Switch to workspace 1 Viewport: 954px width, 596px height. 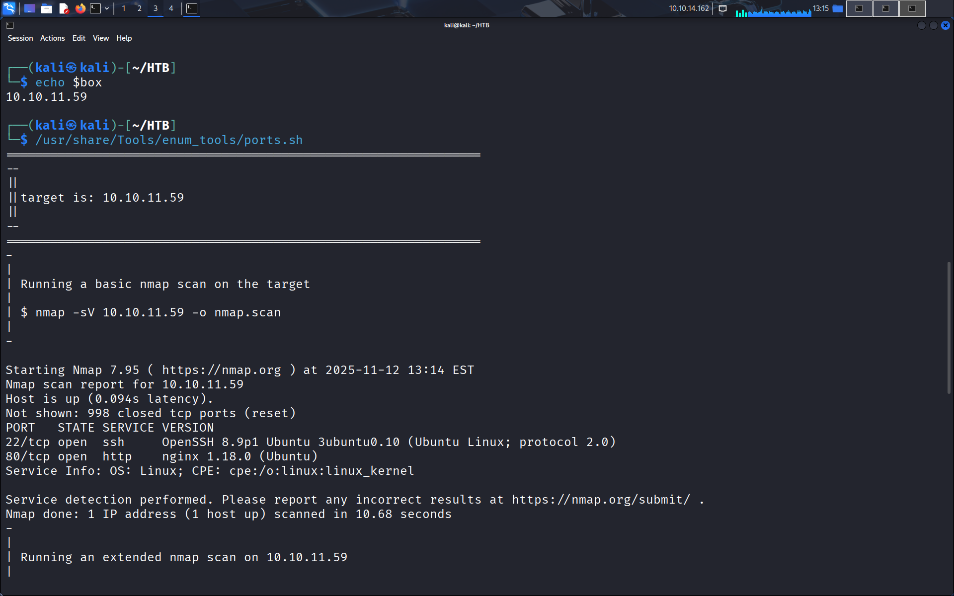124,8
